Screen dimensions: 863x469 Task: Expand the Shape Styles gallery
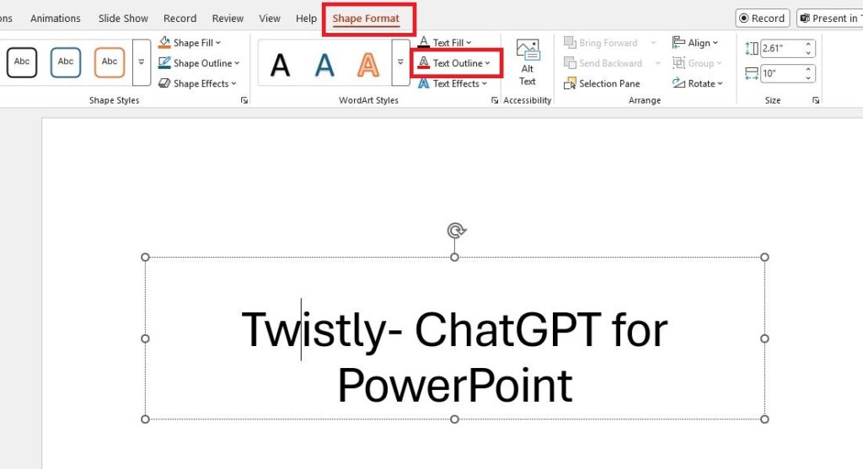point(142,62)
